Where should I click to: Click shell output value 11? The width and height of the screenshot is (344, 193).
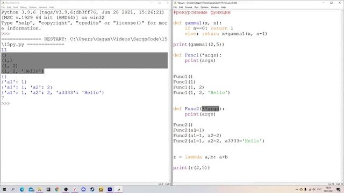[x=4, y=50]
